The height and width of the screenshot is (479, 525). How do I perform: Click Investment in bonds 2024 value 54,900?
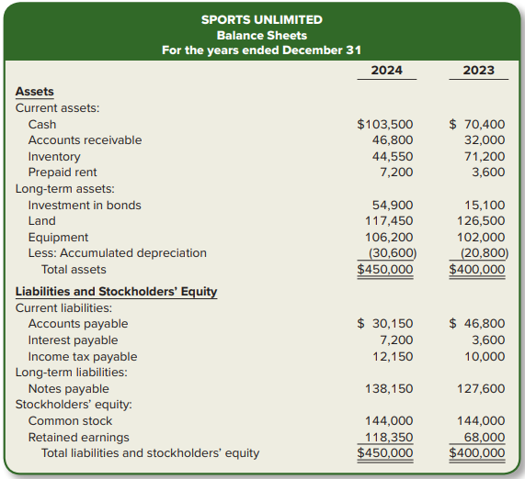tap(393, 205)
